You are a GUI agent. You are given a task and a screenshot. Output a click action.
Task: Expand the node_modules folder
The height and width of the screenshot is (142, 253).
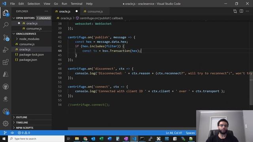29,39
